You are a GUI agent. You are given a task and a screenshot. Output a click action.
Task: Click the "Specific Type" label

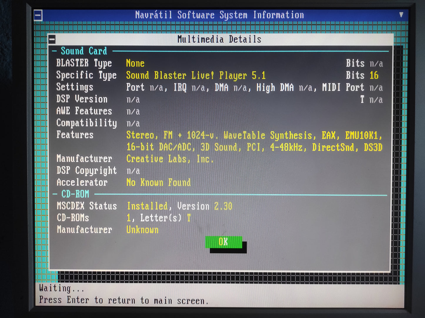(x=86, y=75)
